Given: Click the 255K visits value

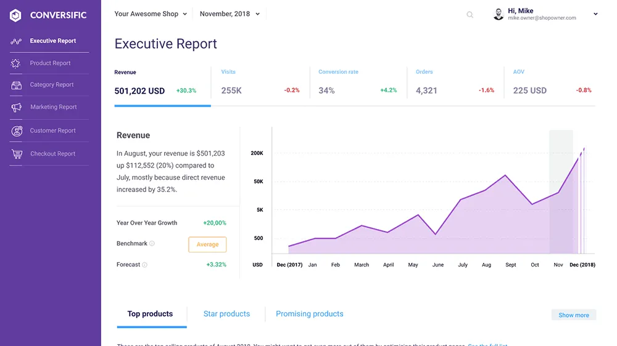Looking at the screenshot, I should coord(231,91).
